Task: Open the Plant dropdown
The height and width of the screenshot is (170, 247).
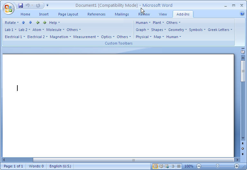Action: click(x=158, y=23)
